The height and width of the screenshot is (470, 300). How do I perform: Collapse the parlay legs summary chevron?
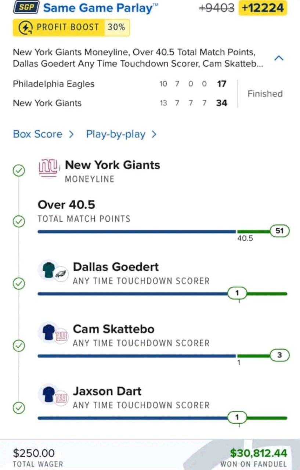[279, 58]
